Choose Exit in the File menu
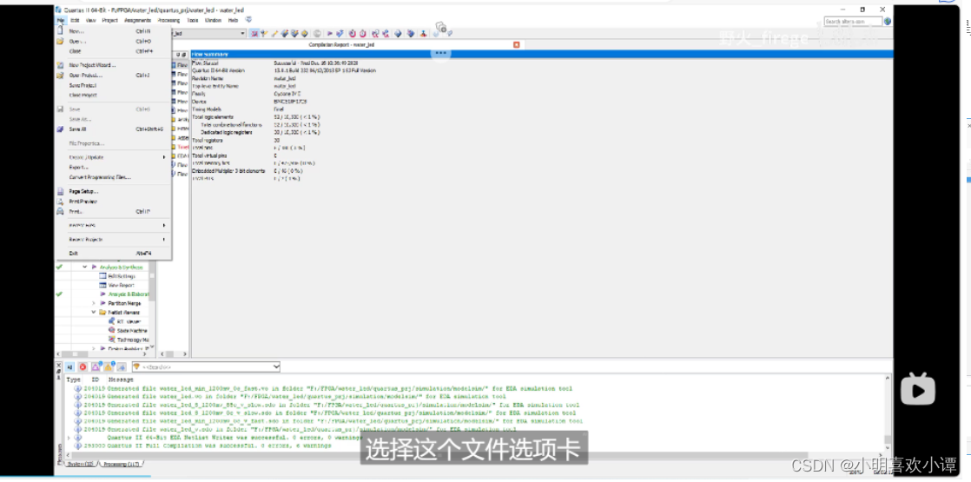Image resolution: width=971 pixels, height=482 pixels. pos(113,254)
